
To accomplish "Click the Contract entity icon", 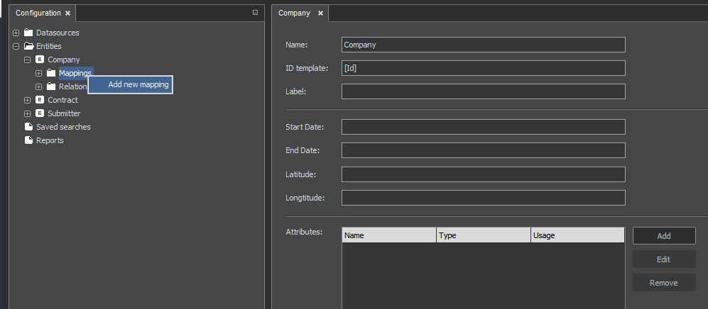I will coord(40,100).
